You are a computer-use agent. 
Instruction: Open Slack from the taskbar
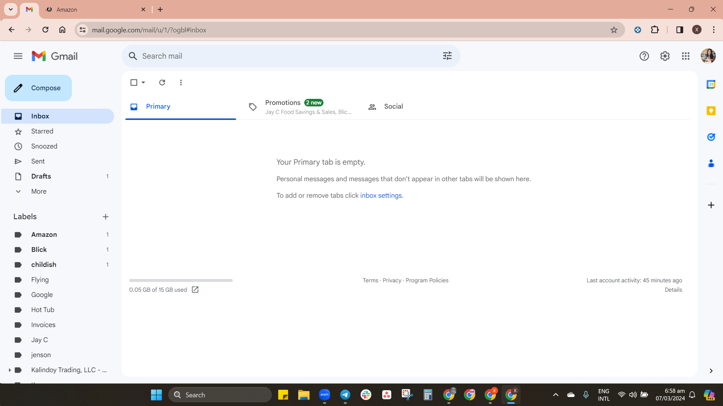366,395
